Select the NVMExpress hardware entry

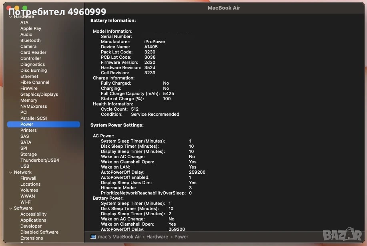pos(34,106)
